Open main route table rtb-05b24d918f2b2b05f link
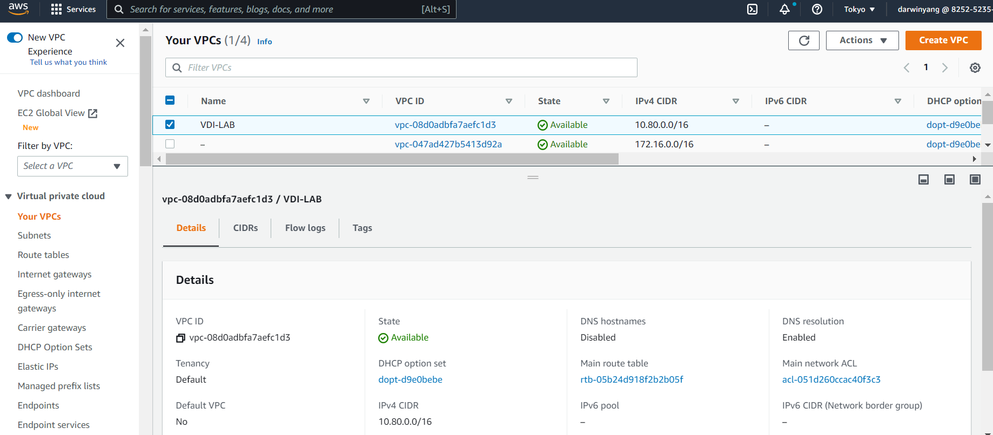The width and height of the screenshot is (993, 435). (x=632, y=379)
